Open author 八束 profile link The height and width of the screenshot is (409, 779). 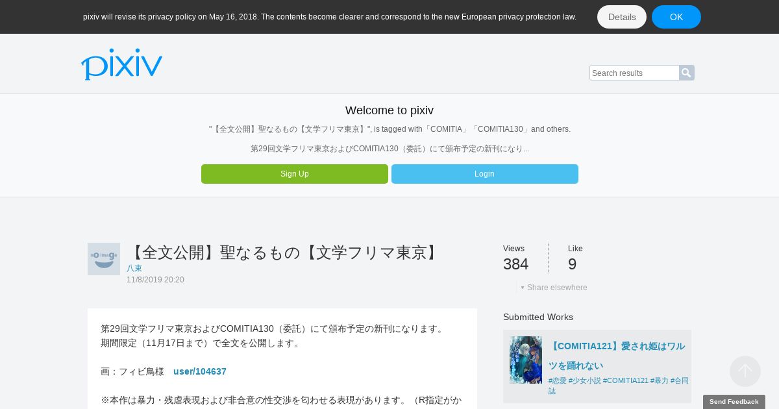tap(134, 268)
